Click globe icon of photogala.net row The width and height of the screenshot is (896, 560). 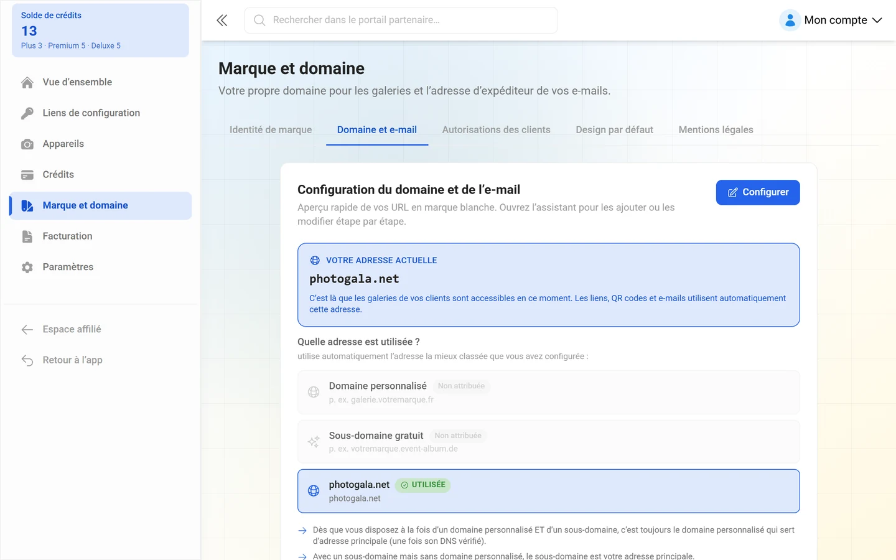coord(314,491)
